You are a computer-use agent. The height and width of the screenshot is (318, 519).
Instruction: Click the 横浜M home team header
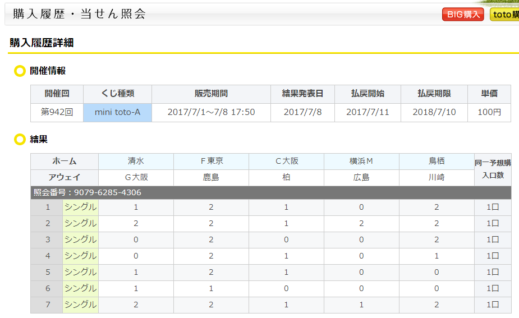[x=361, y=162]
